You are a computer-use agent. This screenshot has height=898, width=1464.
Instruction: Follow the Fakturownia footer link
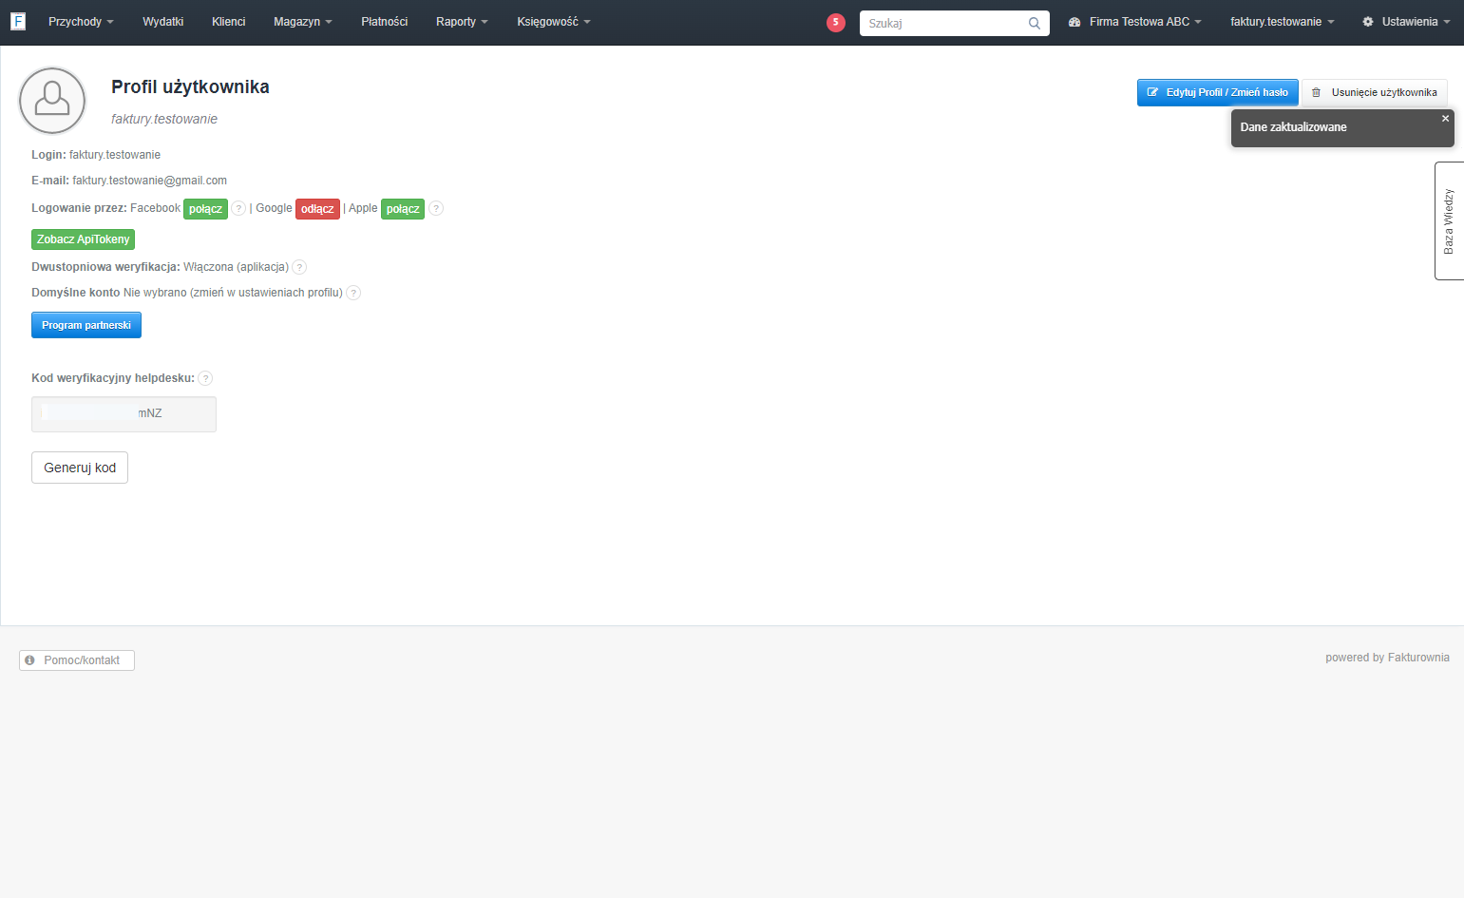tap(1418, 658)
